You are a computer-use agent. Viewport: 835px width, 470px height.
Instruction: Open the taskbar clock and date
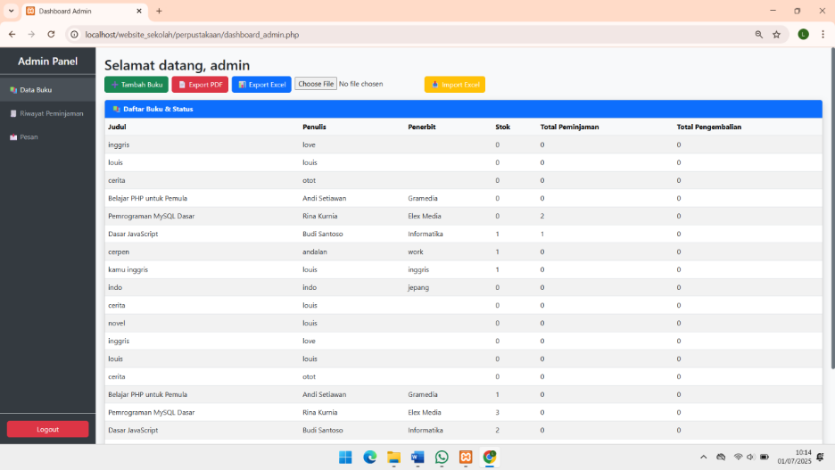point(794,458)
